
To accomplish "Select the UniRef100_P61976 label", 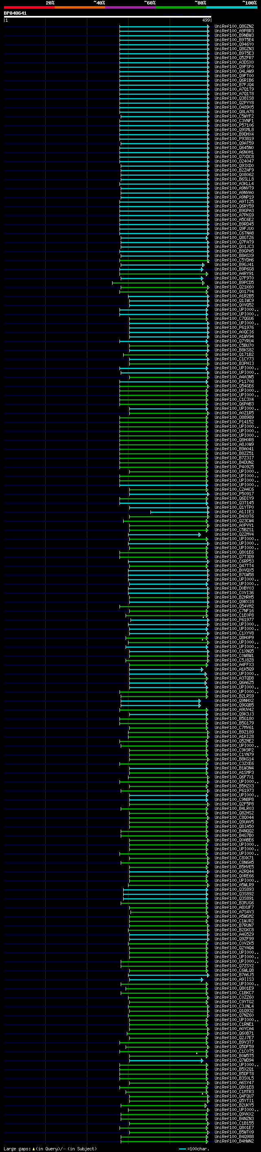I will pyautogui.click(x=234, y=327).
